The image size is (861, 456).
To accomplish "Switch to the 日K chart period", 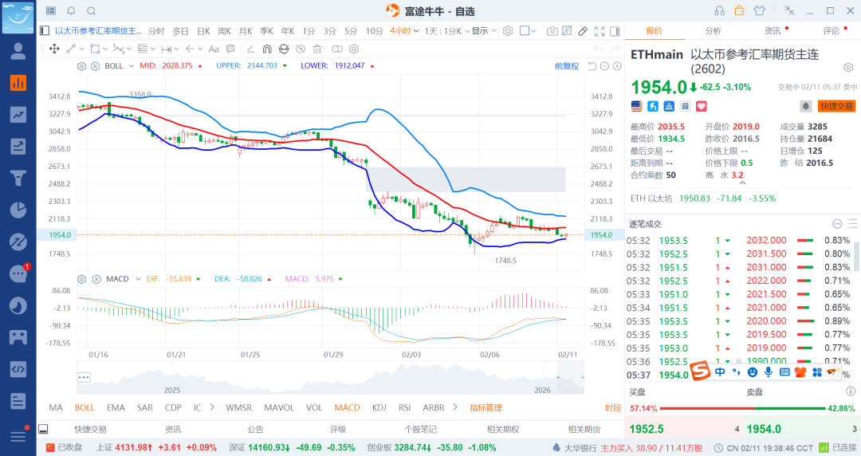I will coord(203,31).
